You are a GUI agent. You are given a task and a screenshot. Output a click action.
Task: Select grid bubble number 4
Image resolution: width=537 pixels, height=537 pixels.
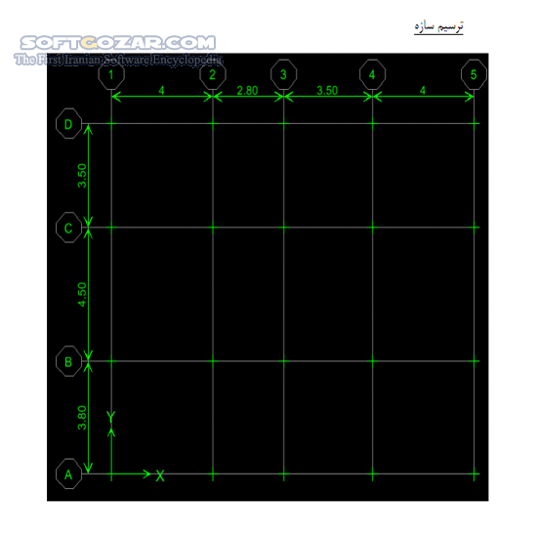click(373, 74)
